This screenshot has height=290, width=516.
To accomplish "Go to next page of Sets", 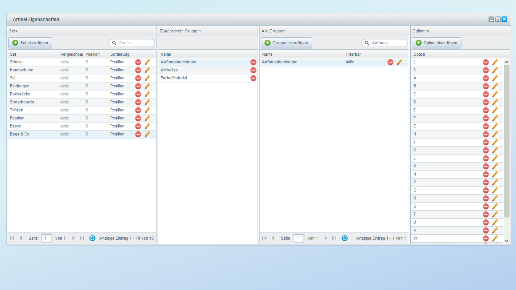I will tap(74, 238).
